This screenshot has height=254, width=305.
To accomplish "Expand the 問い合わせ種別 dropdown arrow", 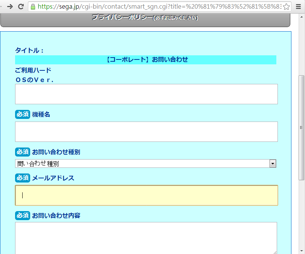I will pos(273,164).
